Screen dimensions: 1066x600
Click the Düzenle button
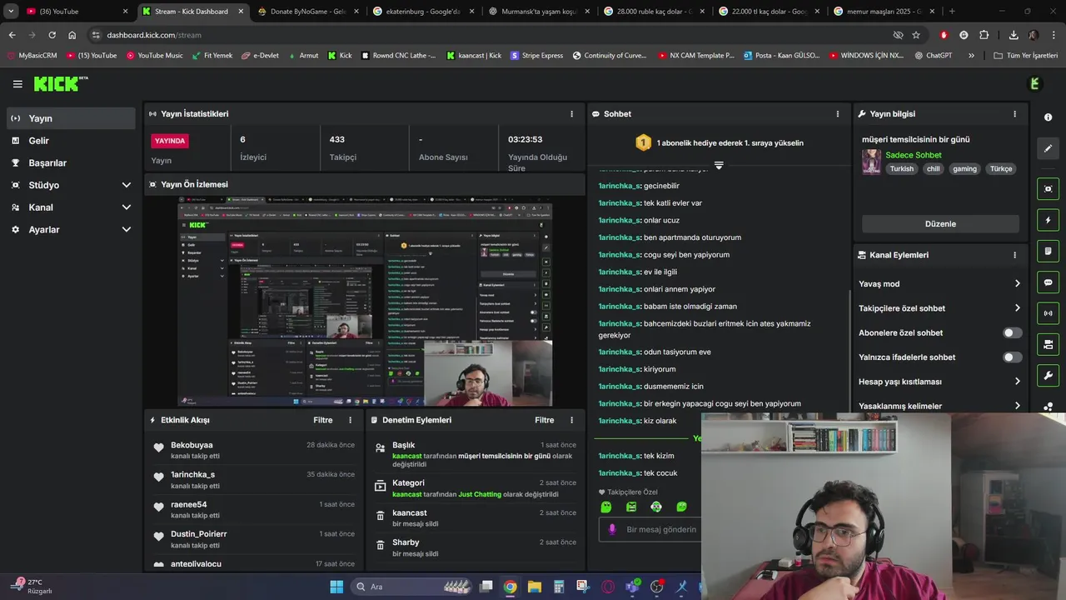point(940,224)
